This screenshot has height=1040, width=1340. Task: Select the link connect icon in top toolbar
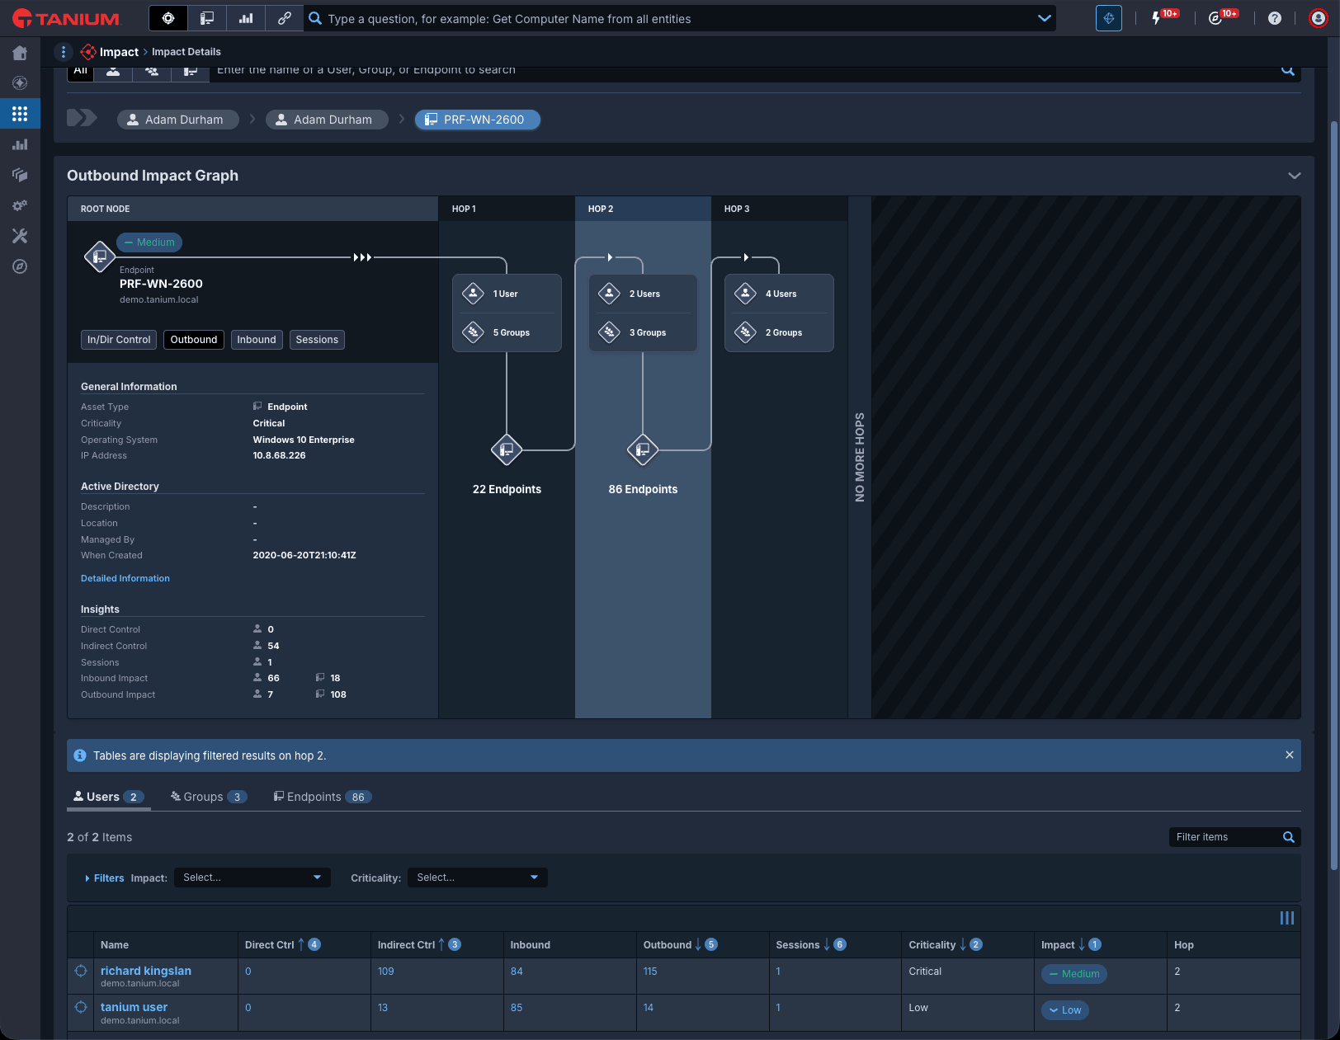click(x=285, y=18)
